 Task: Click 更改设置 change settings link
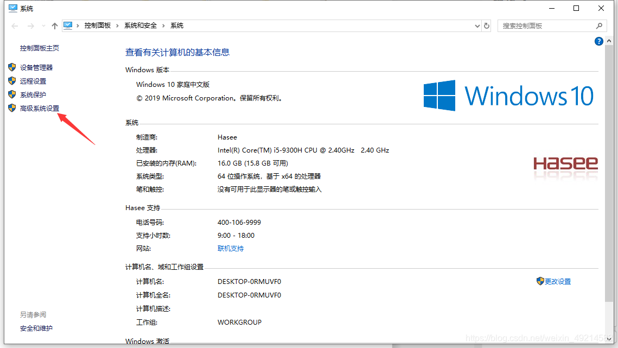click(x=558, y=282)
